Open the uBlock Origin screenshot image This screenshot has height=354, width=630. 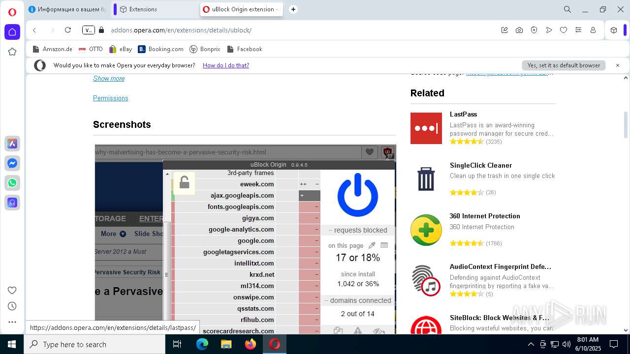245,239
